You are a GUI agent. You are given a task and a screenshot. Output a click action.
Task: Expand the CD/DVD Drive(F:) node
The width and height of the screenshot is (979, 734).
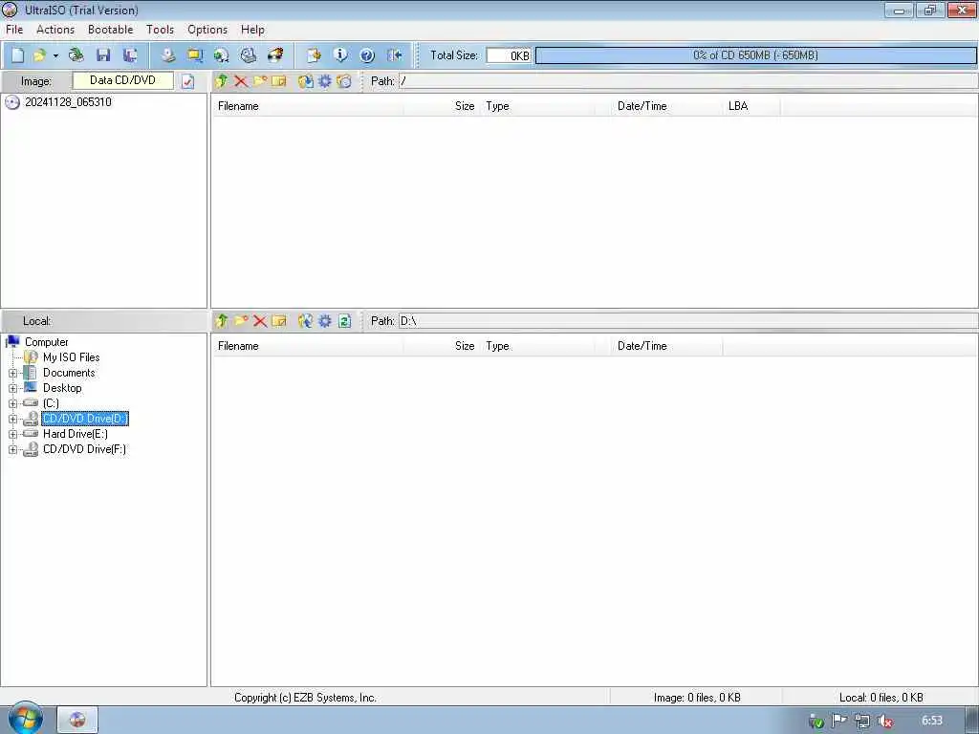(x=12, y=449)
